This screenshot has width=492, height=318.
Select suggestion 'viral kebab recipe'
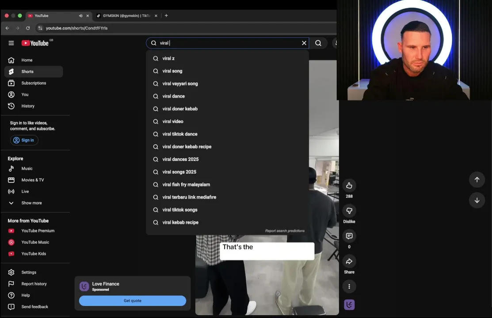(x=228, y=222)
